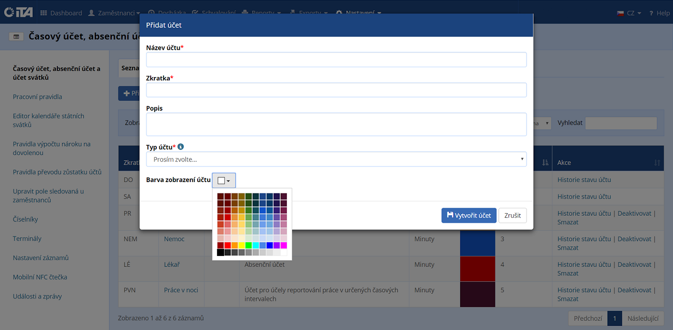Viewport: 673px width, 330px height.
Task: Open Pracovní pravidla in the sidebar
Action: coord(37,97)
